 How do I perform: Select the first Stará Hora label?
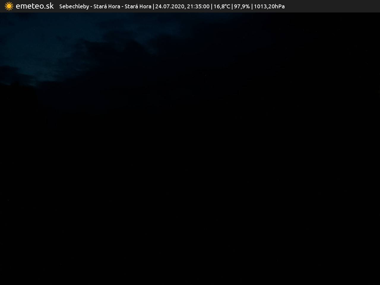(x=107, y=7)
